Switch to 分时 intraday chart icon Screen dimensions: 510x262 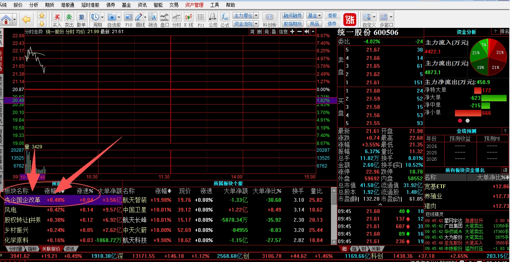(176, 17)
